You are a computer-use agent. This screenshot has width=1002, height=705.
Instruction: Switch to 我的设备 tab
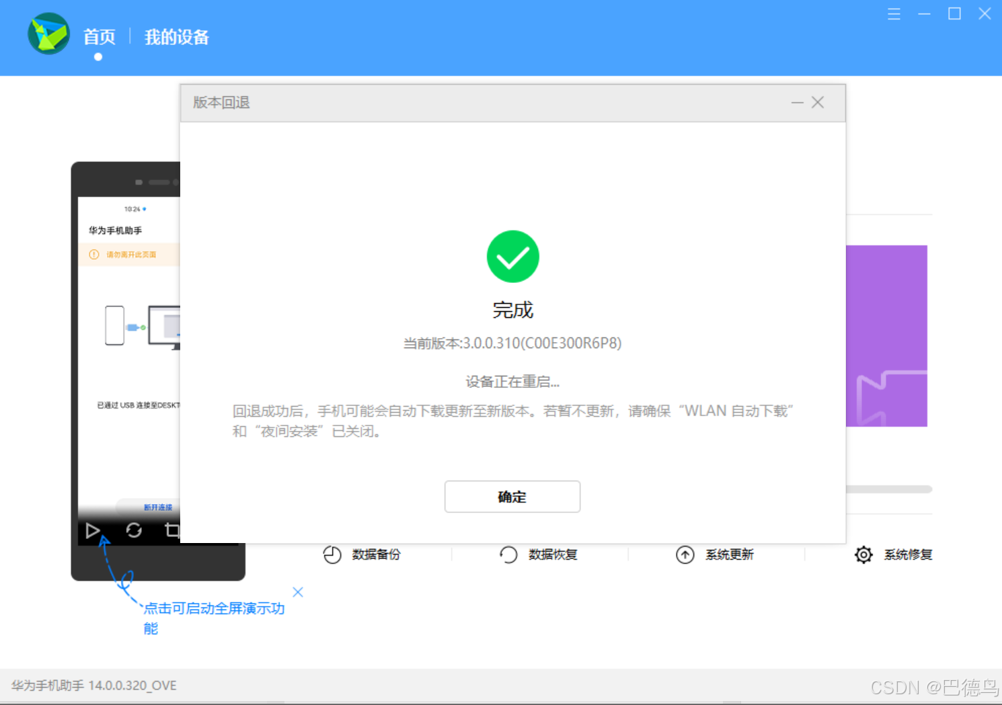(x=176, y=37)
